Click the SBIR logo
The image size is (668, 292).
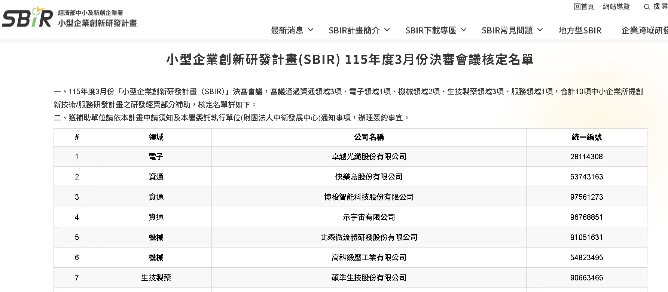27,17
